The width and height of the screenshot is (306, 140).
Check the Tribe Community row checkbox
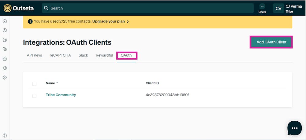tap(34, 96)
